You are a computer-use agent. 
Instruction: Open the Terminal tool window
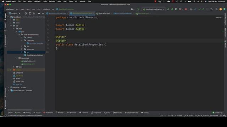coord(84,113)
